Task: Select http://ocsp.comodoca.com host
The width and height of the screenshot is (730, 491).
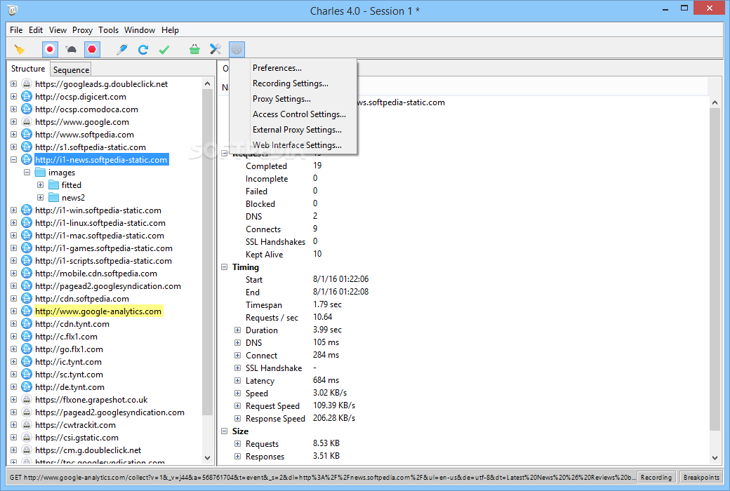Action: (x=86, y=109)
